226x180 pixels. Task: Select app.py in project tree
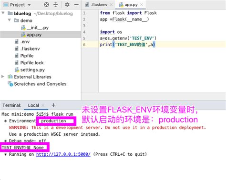(34, 35)
